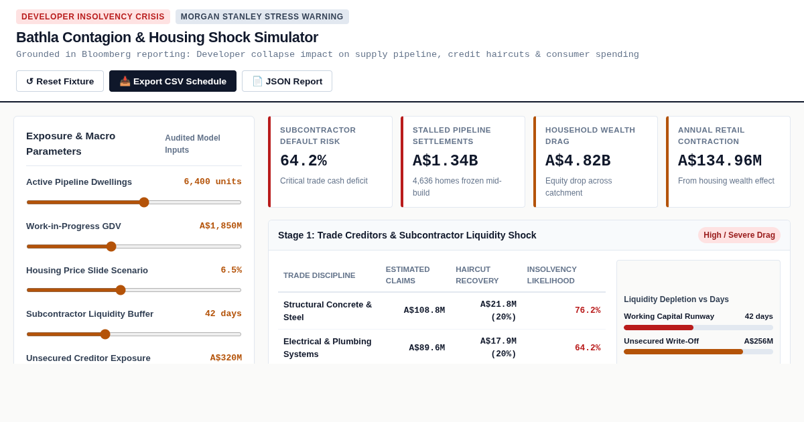
Task: Click the Unsecured Write-Off progress bar
Action: (698, 352)
